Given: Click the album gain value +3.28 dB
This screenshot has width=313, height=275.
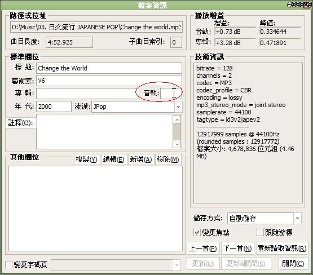Looking at the screenshot, I should [x=235, y=43].
